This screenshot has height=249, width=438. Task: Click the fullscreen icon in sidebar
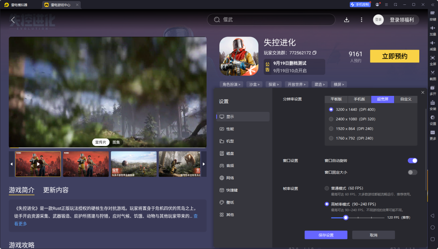click(x=432, y=58)
